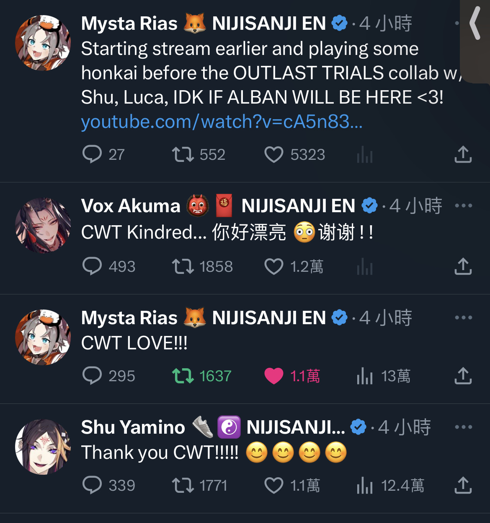Open more options for CWT LOVE tweet
The width and height of the screenshot is (490, 523).
pos(463,317)
